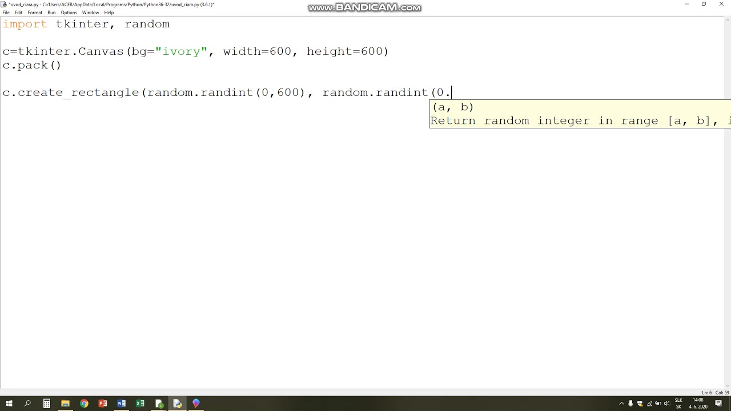
Task: Click the 'Col: 59' status bar indicator
Action: point(722,393)
